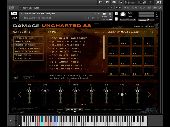Click the C1 channel fader handle
170x127 pixels.
(29, 91)
